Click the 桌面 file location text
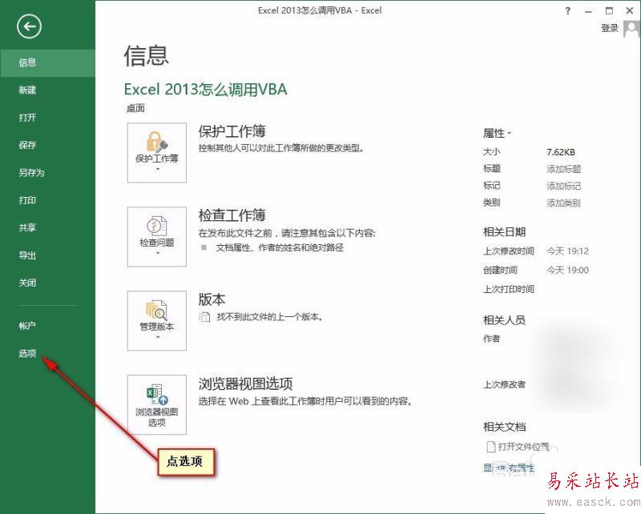Viewport: 641px width, 514px height. click(x=135, y=108)
